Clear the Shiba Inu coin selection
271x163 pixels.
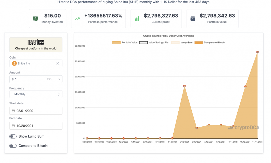58,64
